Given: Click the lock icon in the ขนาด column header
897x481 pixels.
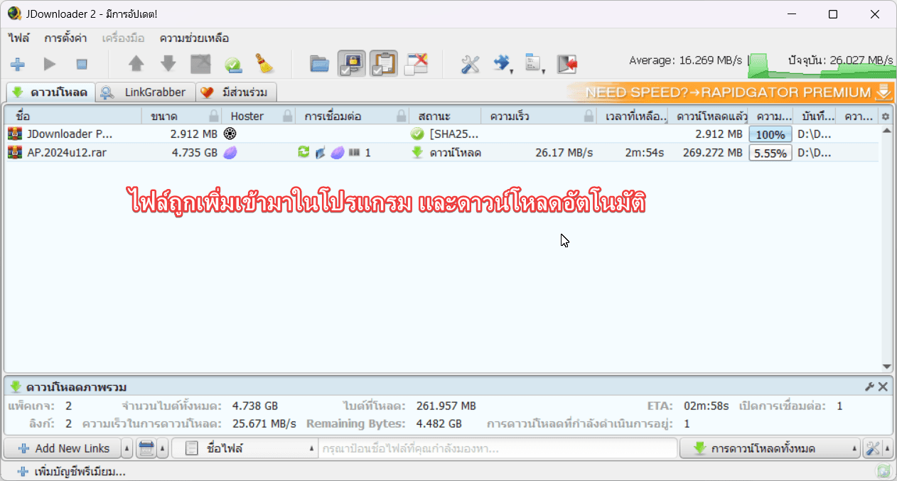Looking at the screenshot, I should point(213,116).
